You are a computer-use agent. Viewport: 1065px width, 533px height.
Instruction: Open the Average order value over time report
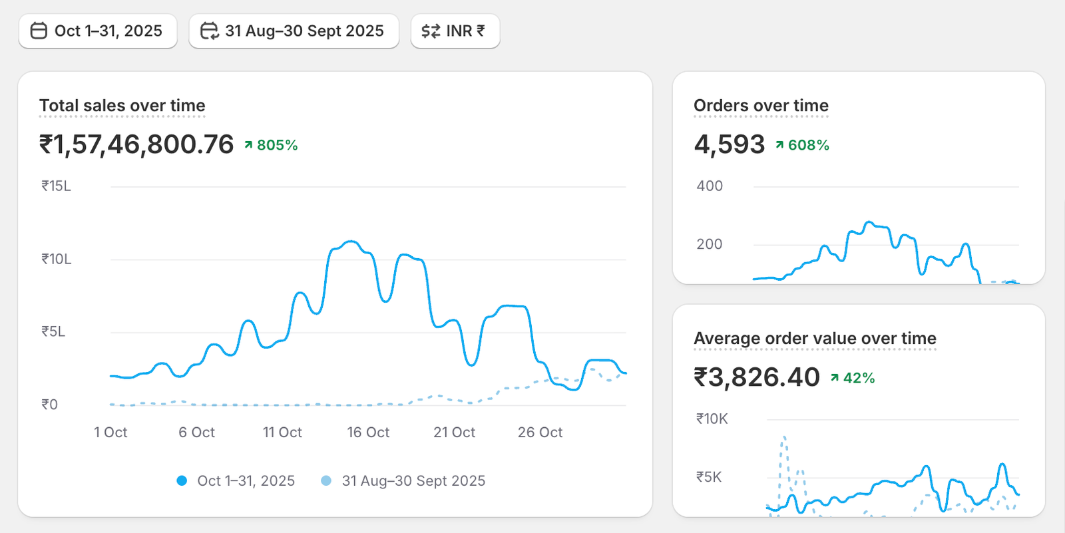pos(815,339)
